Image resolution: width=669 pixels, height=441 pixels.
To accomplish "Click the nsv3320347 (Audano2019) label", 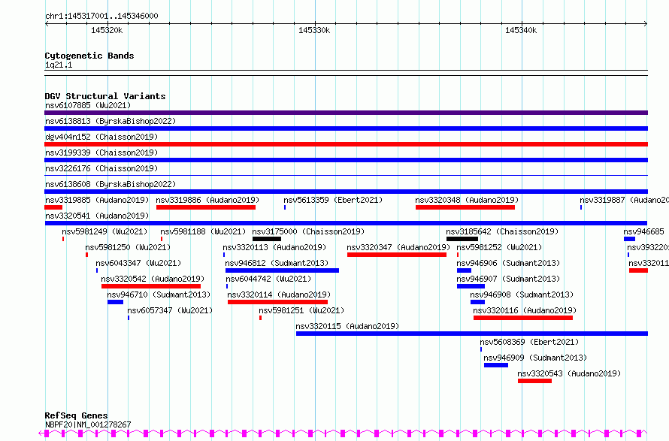I will 398,247.
